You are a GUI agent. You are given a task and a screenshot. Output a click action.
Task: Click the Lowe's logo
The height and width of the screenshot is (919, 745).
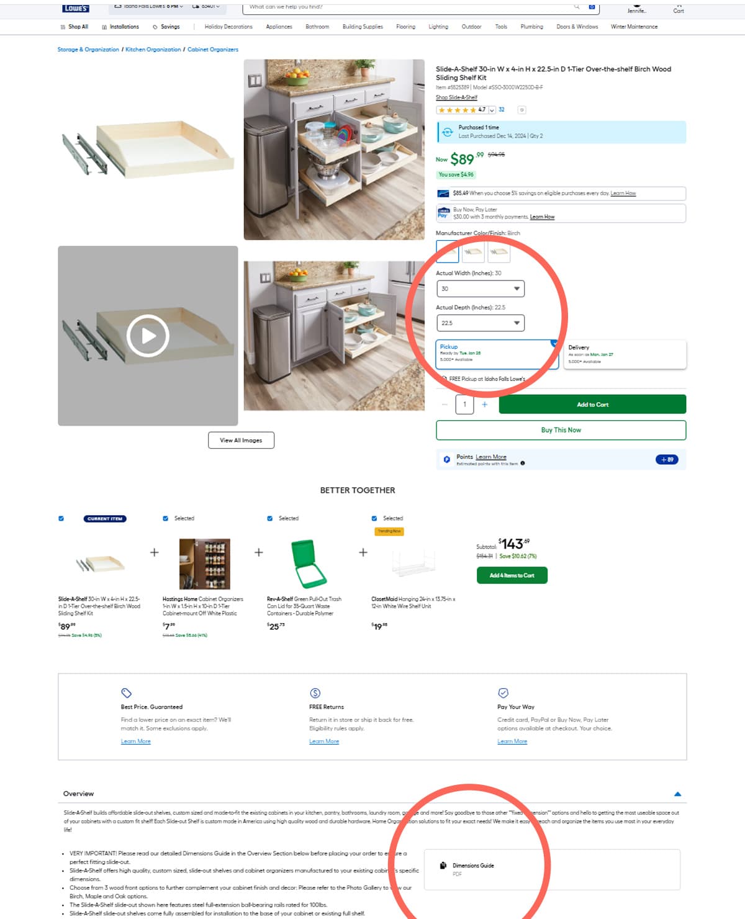pos(76,8)
